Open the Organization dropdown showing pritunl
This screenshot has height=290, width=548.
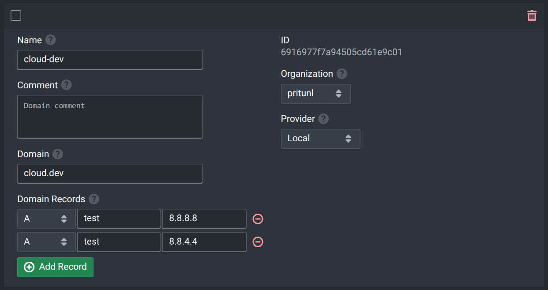pyautogui.click(x=315, y=94)
